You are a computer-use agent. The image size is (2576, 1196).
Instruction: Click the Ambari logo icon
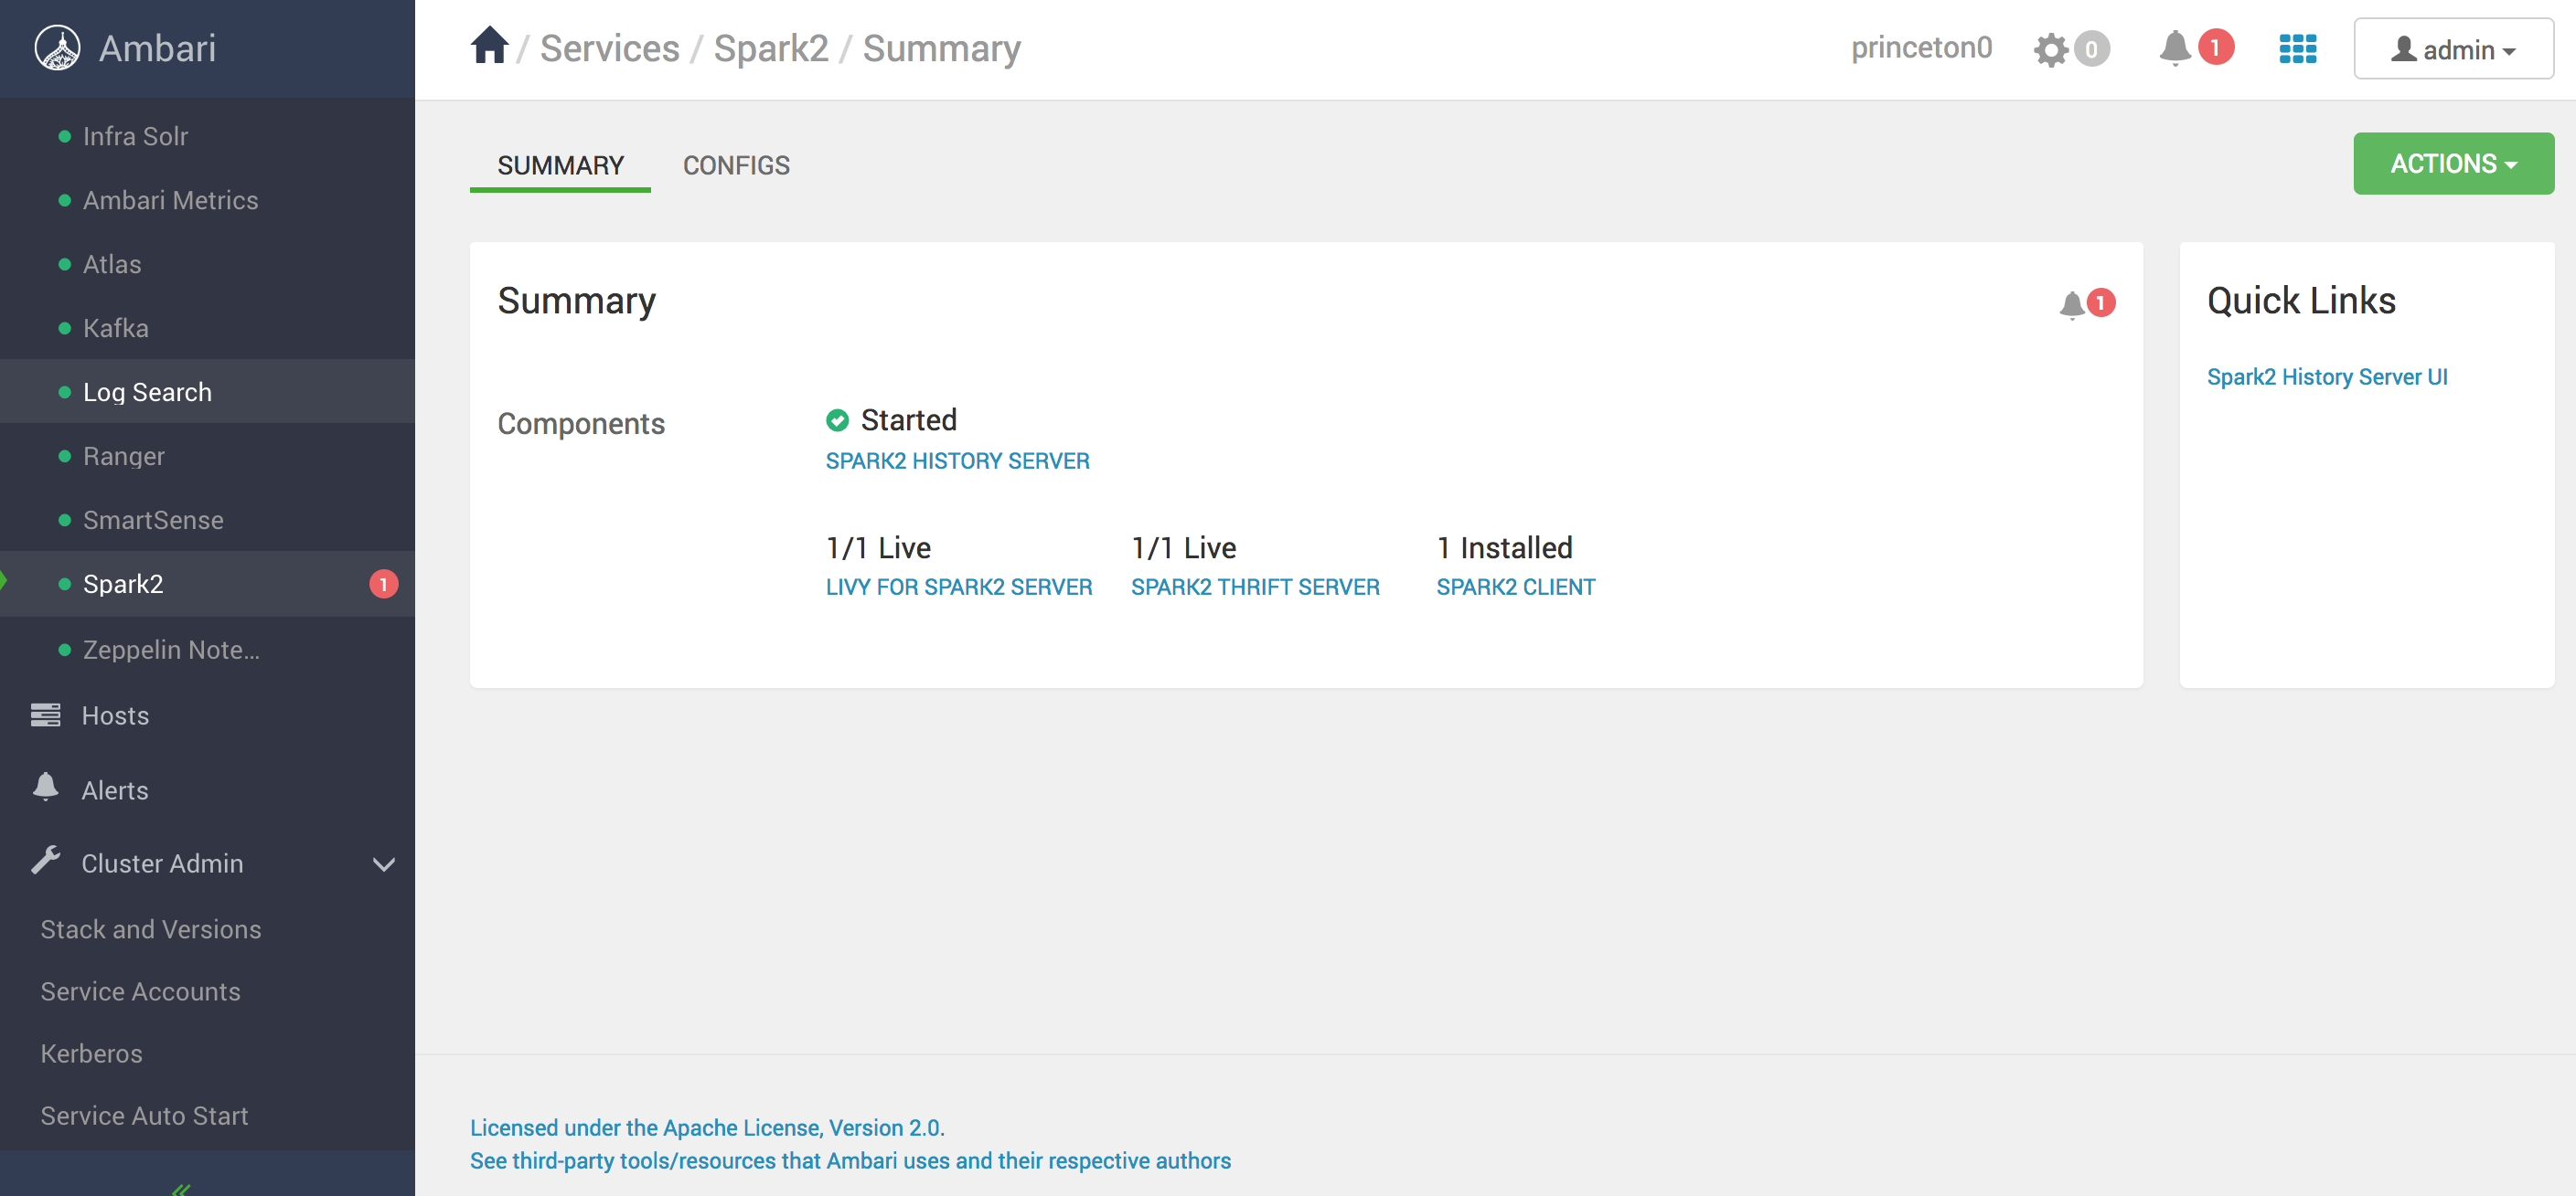[57, 47]
